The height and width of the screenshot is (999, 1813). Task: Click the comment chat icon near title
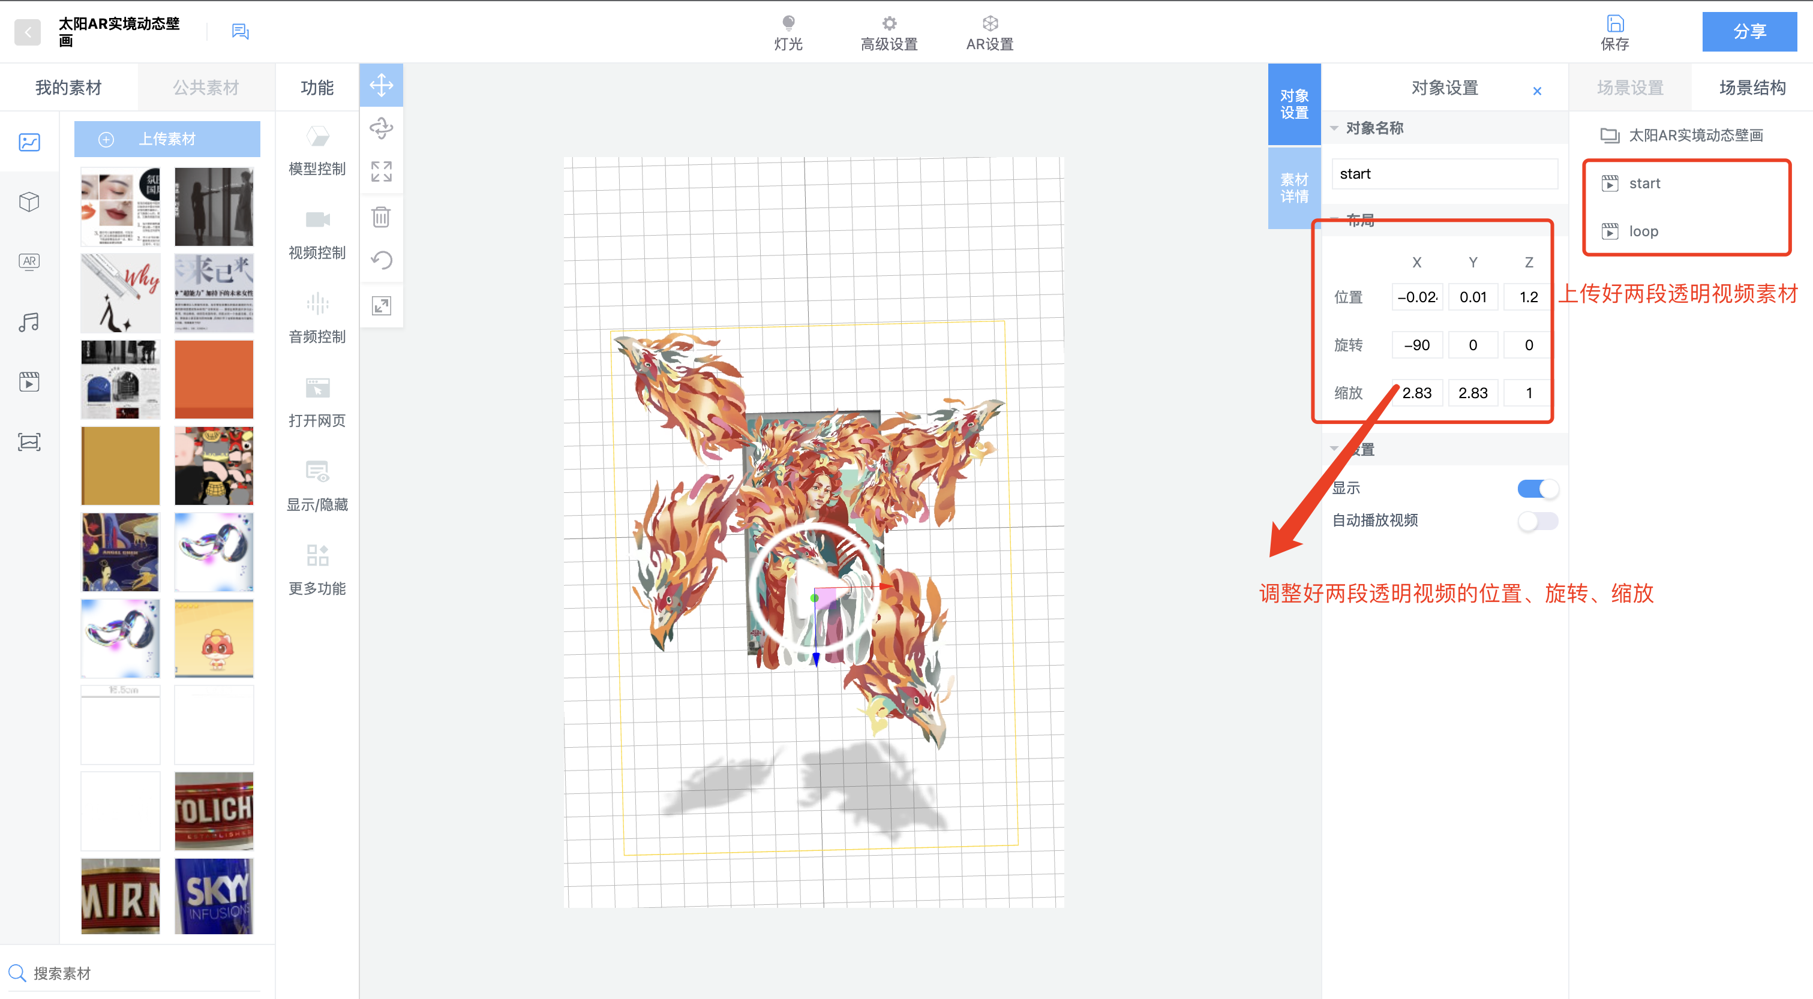(240, 32)
